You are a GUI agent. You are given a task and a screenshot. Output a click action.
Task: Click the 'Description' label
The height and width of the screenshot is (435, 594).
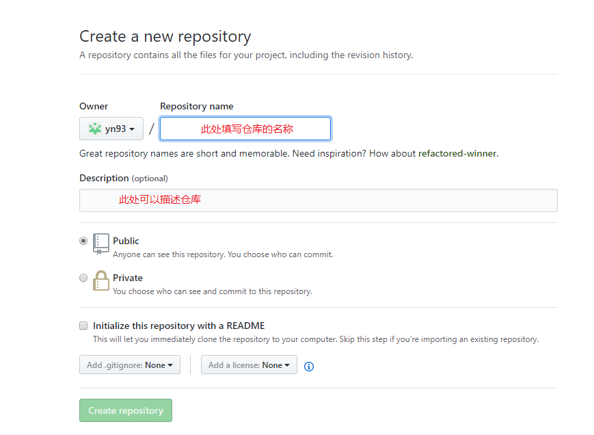click(104, 178)
